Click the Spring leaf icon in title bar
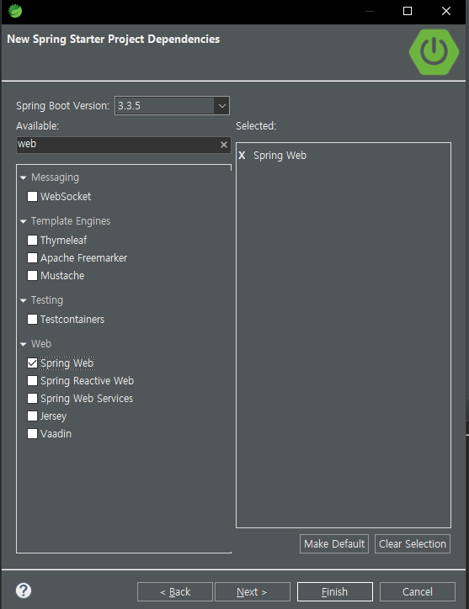Image resolution: width=469 pixels, height=609 pixels. (15, 11)
